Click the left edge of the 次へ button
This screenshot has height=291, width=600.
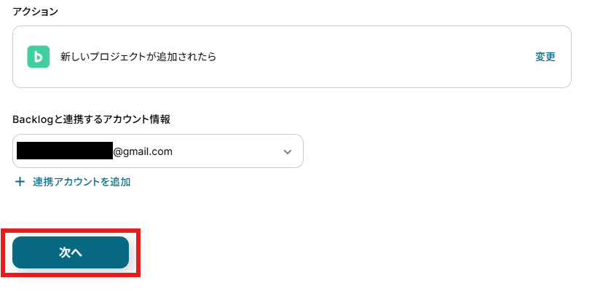click(x=20, y=252)
